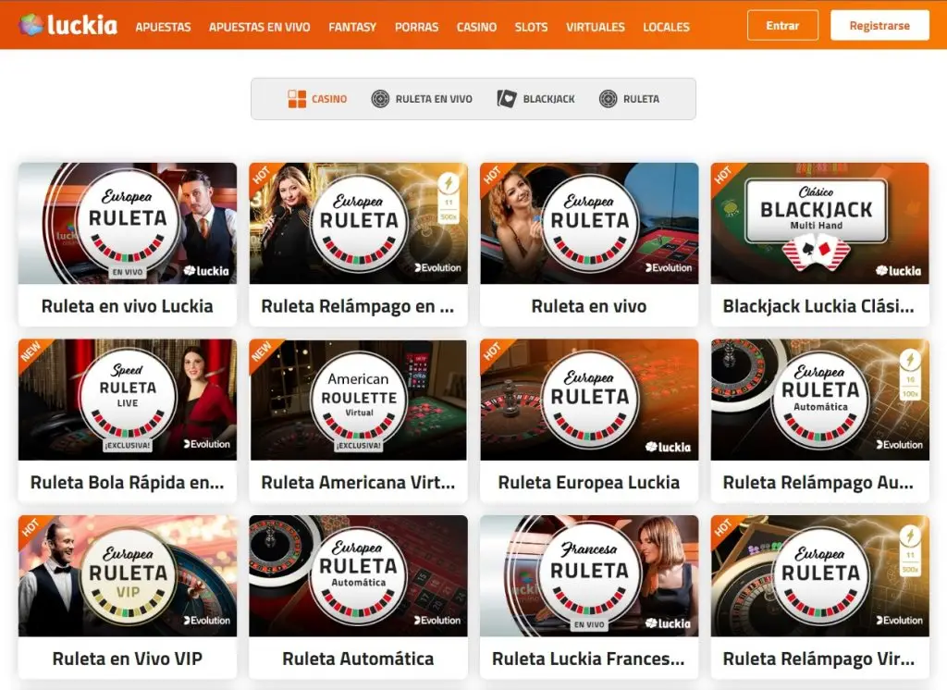Click the Luckia logo in the header
The height and width of the screenshot is (690, 947).
[68, 25]
